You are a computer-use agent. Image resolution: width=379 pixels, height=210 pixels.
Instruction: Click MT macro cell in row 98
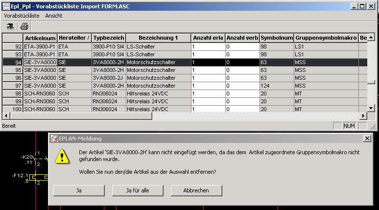tap(326, 93)
